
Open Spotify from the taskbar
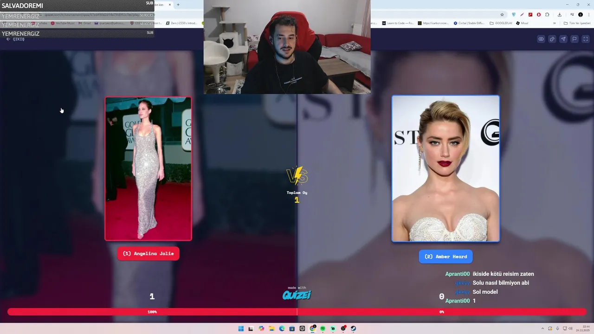323,328
